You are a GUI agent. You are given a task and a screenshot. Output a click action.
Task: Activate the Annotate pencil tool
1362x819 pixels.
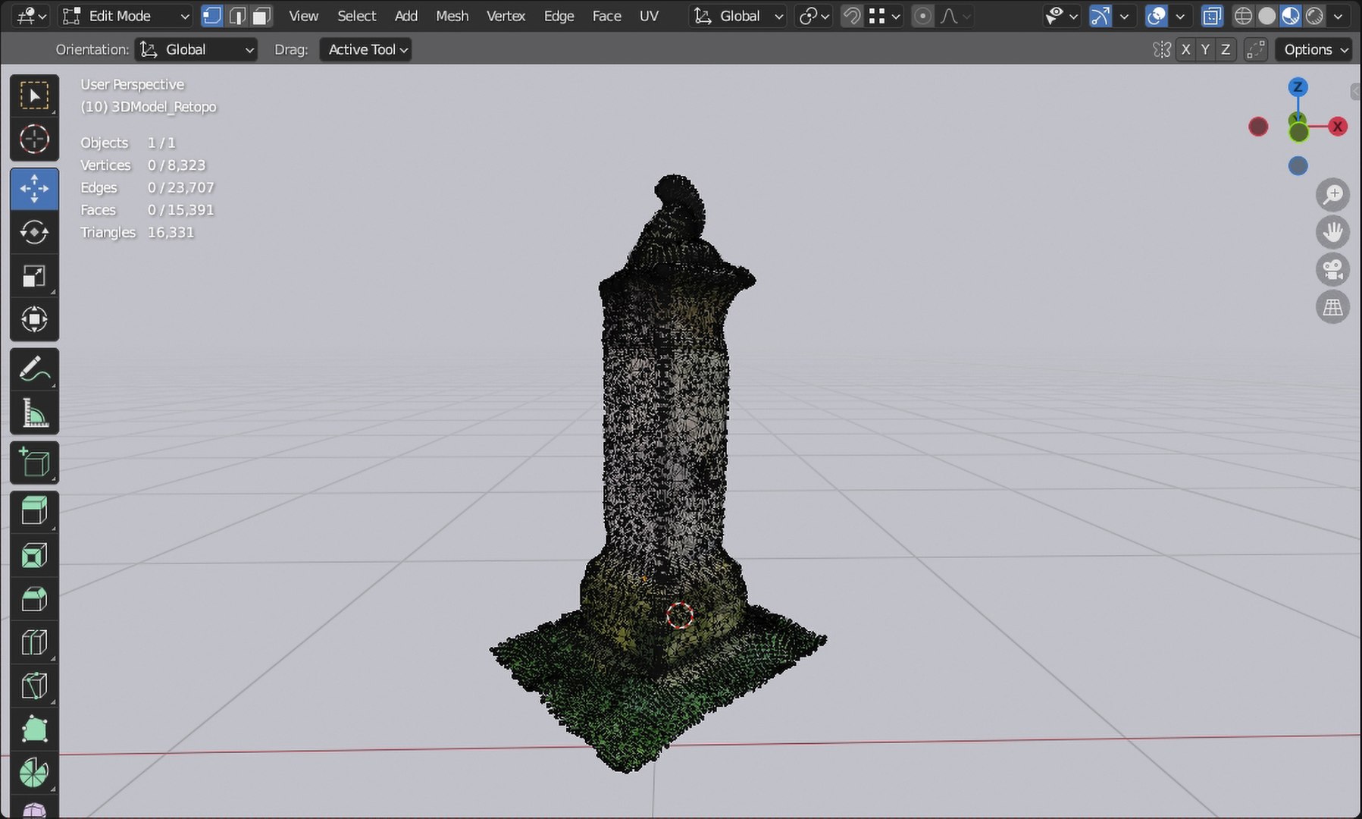point(34,369)
